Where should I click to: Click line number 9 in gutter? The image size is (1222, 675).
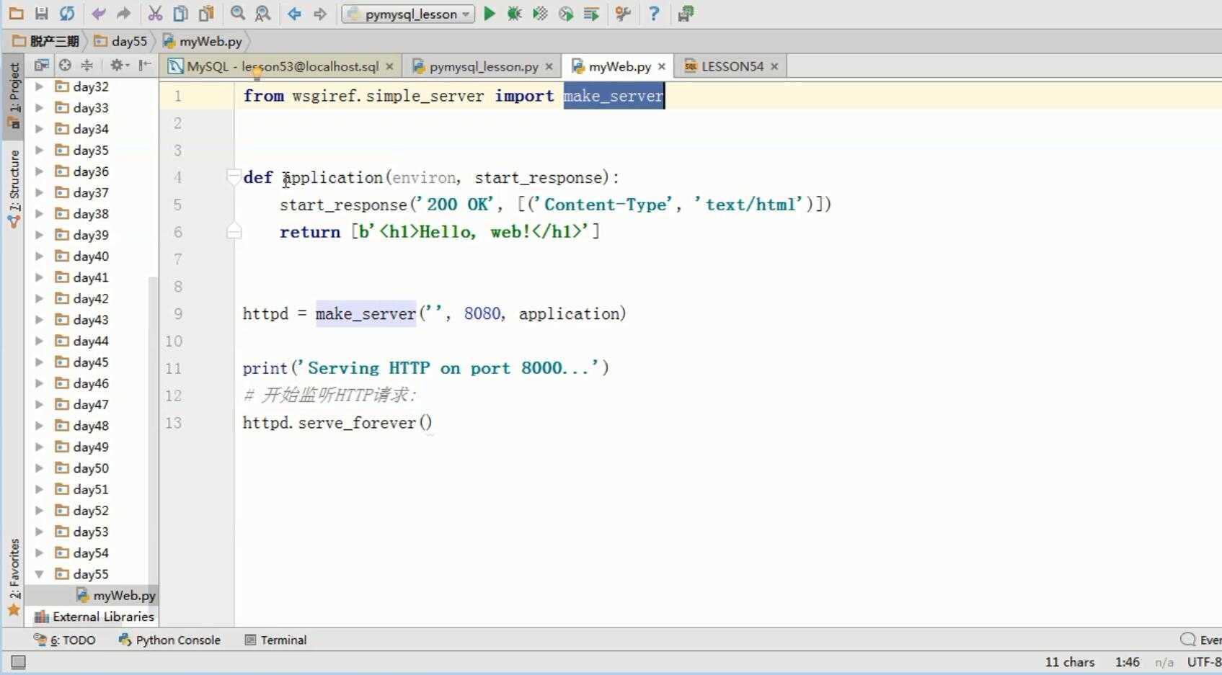177,313
